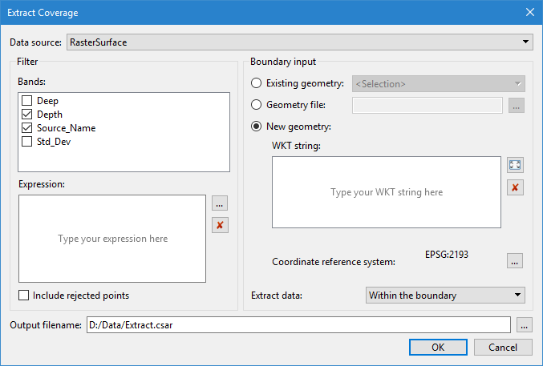The width and height of the screenshot is (543, 366).
Task: Choose the Geometry file radio option
Action: [257, 104]
